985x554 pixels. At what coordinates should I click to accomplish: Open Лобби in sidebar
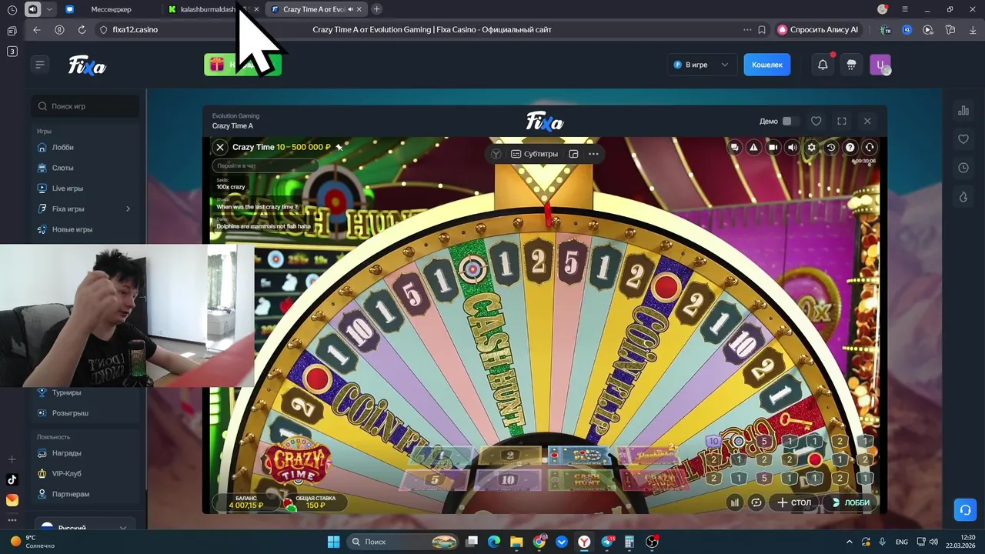click(63, 147)
